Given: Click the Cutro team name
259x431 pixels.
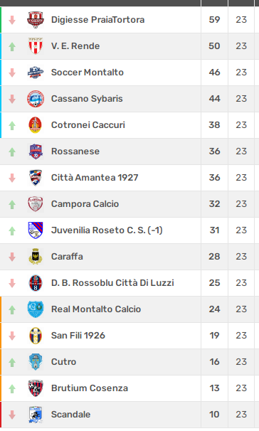Looking at the screenshot, I should tap(63, 362).
